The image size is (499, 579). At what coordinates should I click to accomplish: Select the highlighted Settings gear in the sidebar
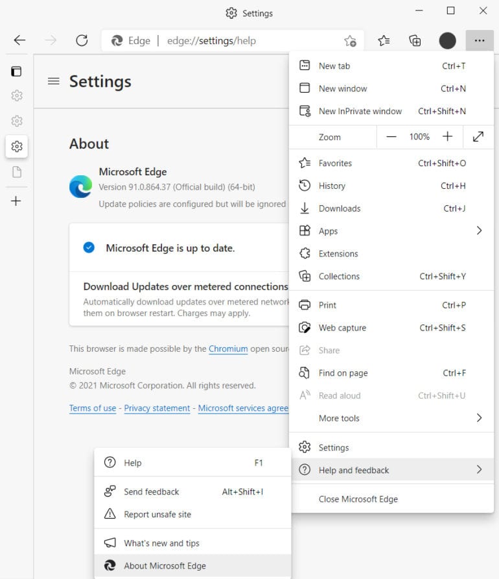pyautogui.click(x=16, y=147)
